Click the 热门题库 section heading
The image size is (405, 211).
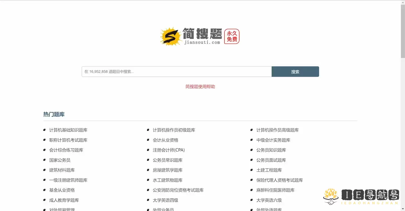click(x=54, y=114)
